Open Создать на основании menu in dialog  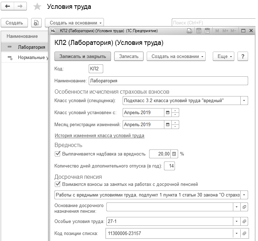coord(176,57)
